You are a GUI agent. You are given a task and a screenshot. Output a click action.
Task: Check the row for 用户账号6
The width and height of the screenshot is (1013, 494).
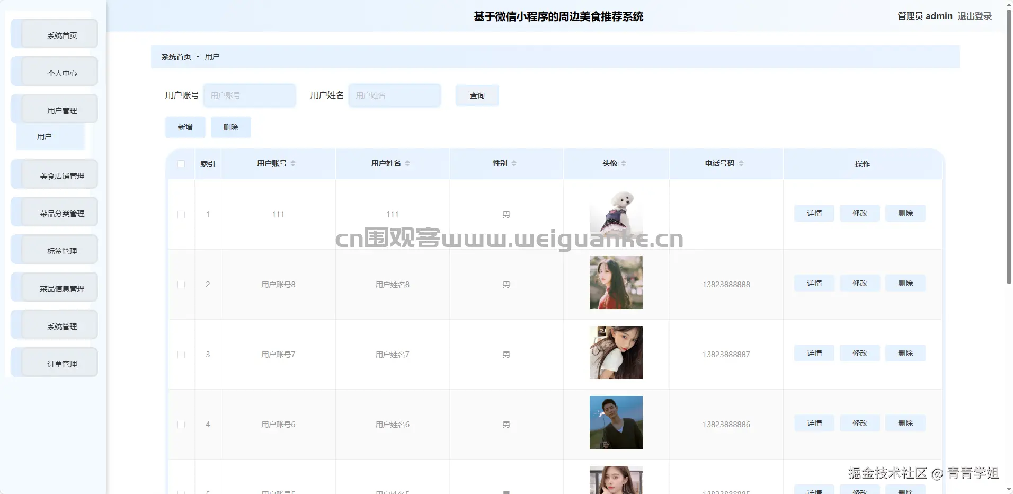point(181,425)
